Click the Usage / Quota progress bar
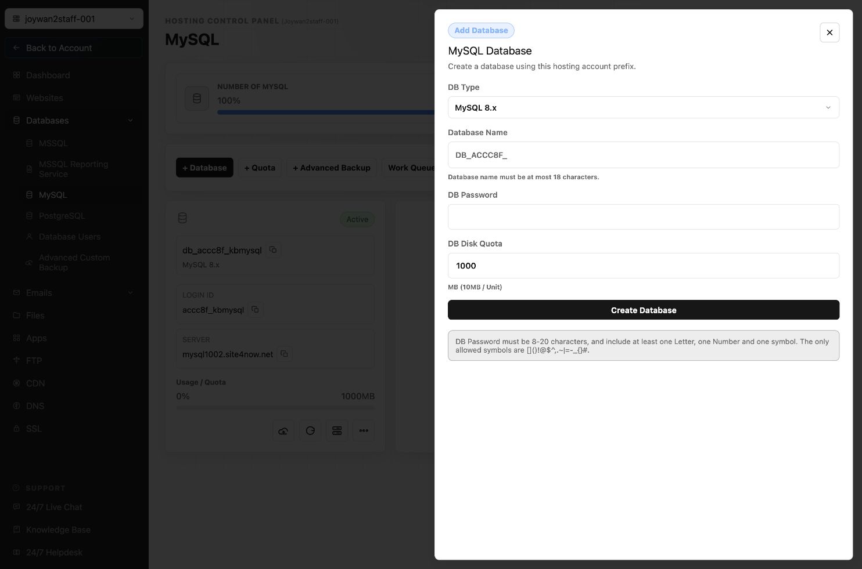This screenshot has height=569, width=862. pyautogui.click(x=275, y=408)
